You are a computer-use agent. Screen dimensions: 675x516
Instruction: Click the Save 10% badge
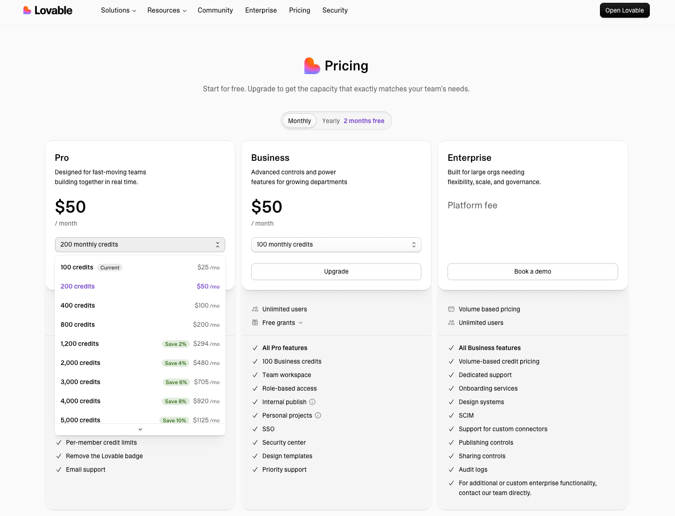174,420
